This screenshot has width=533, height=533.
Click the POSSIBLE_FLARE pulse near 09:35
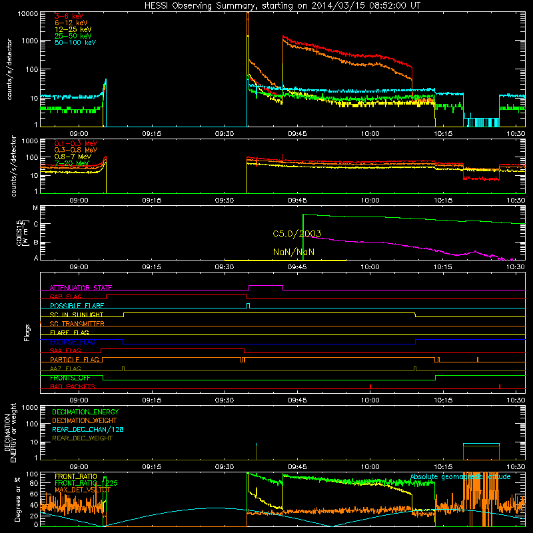(x=248, y=305)
